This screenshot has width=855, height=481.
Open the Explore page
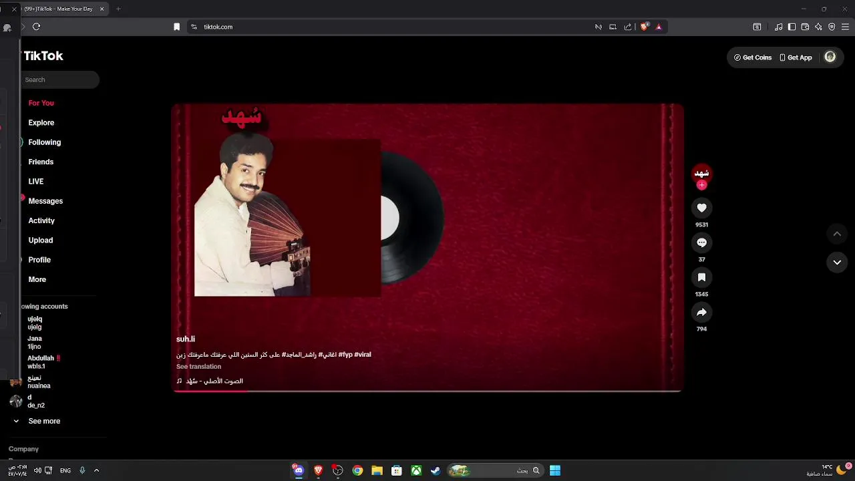(41, 122)
